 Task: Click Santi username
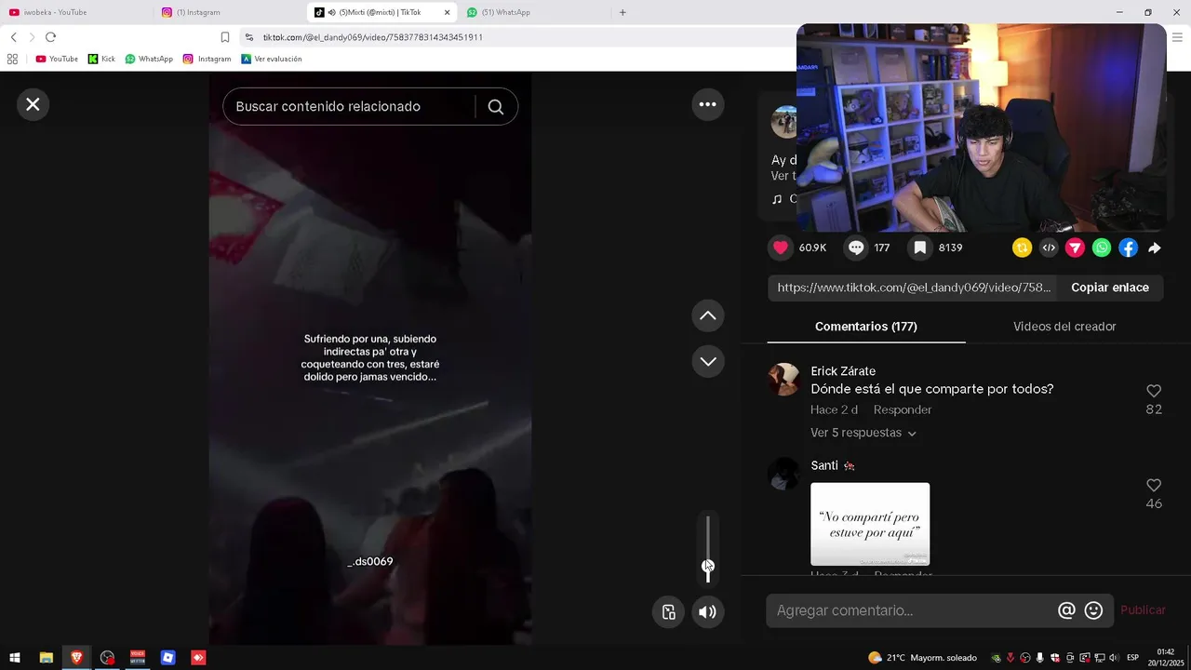point(824,465)
